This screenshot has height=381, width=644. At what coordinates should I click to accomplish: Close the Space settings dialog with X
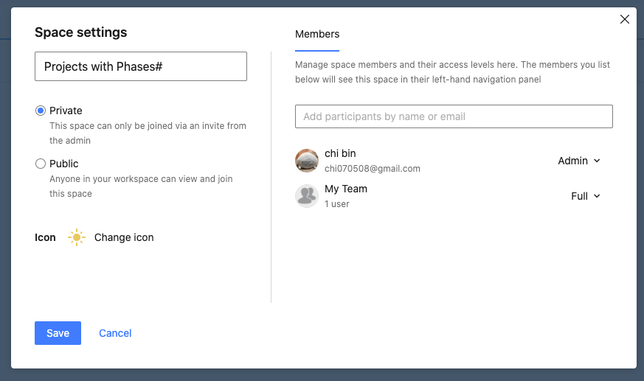pos(624,19)
